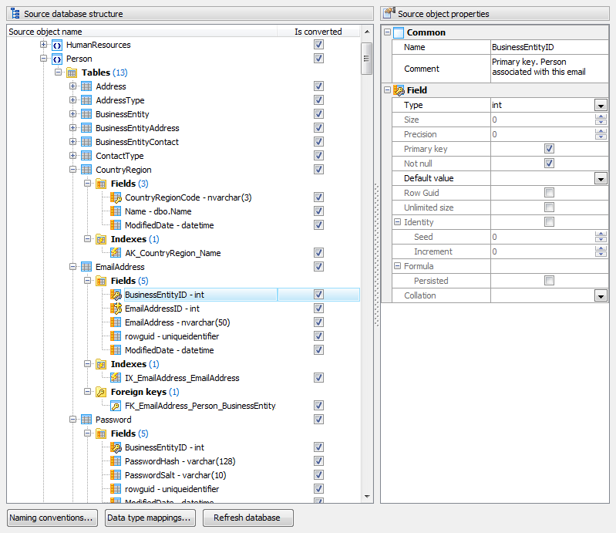Click the Field section icon in properties
Screen dimensions: 616x533
tap(399, 90)
